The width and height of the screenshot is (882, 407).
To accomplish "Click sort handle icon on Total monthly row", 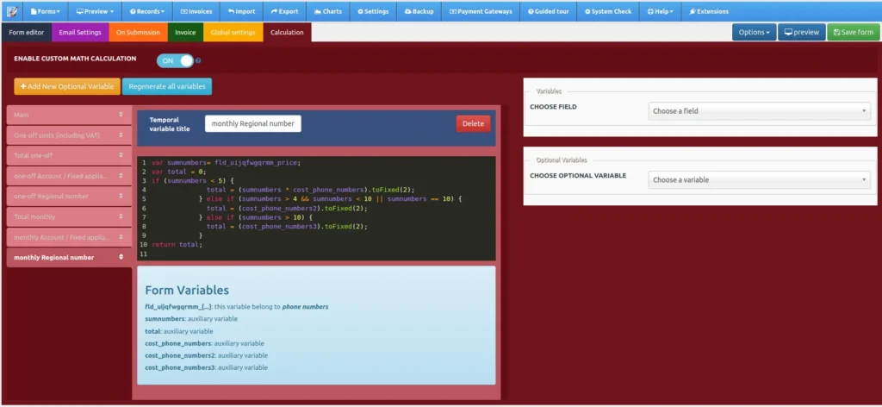I will click(121, 216).
